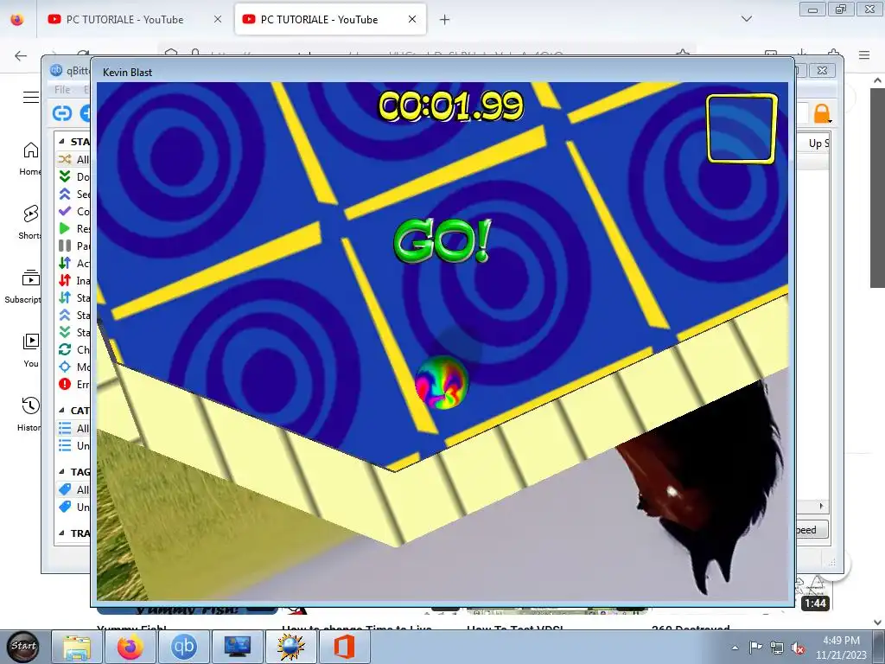Select Completed filter with purple checkmark

73,211
